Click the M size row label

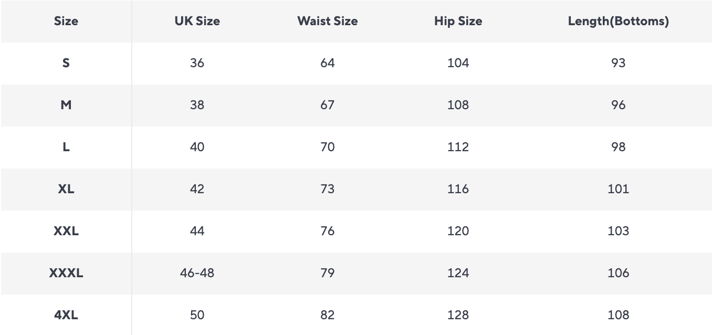click(66, 105)
